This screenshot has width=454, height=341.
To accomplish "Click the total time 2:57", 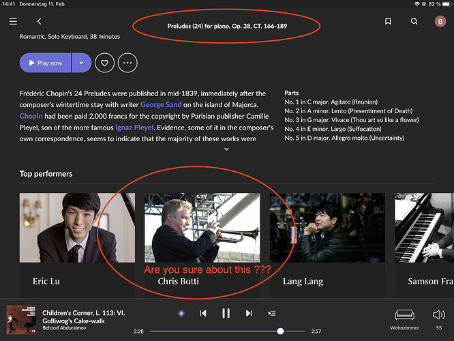I will pyautogui.click(x=316, y=331).
